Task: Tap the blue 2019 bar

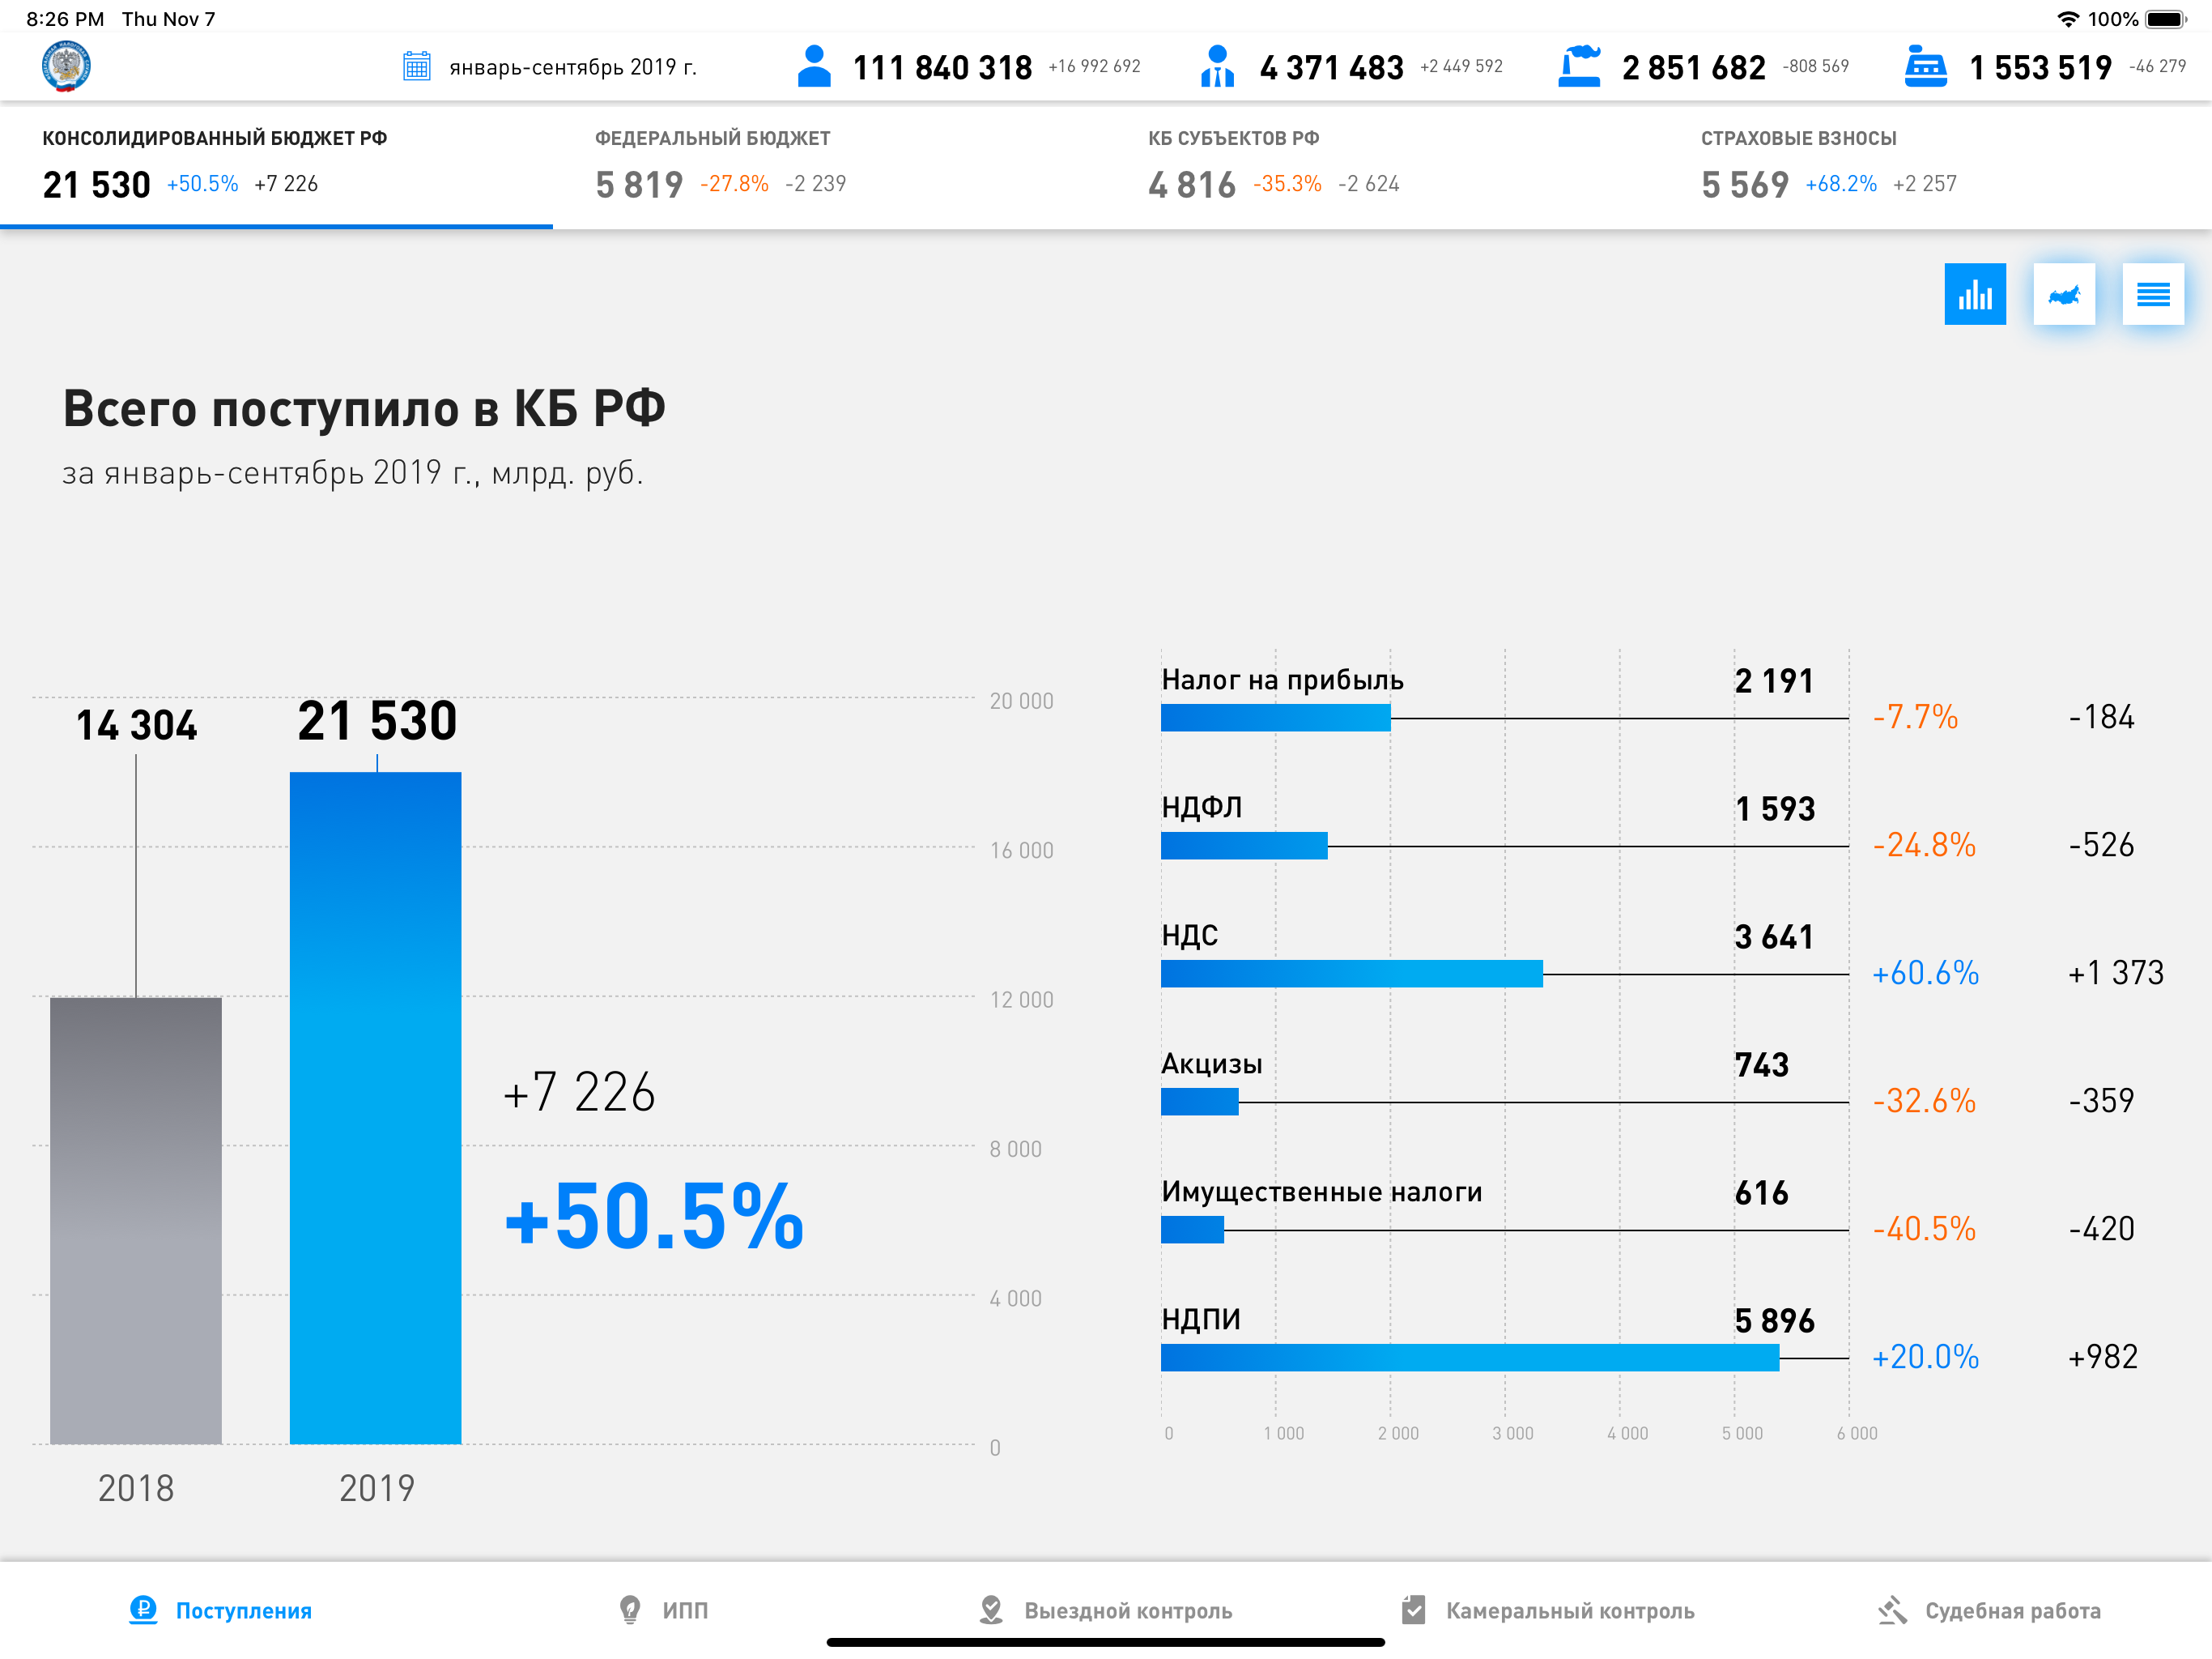Action: point(376,1107)
